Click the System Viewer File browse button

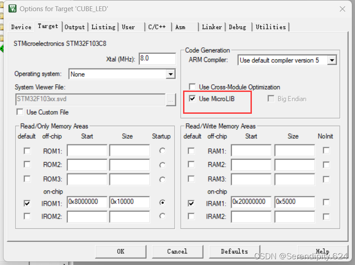pyautogui.click(x=171, y=99)
